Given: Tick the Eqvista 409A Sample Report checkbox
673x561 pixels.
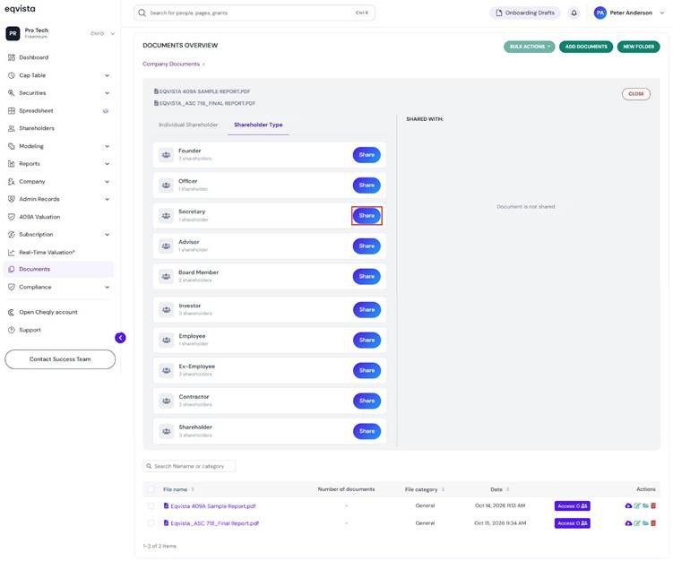Looking at the screenshot, I should point(151,506).
